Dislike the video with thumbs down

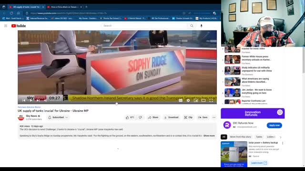click(141, 117)
